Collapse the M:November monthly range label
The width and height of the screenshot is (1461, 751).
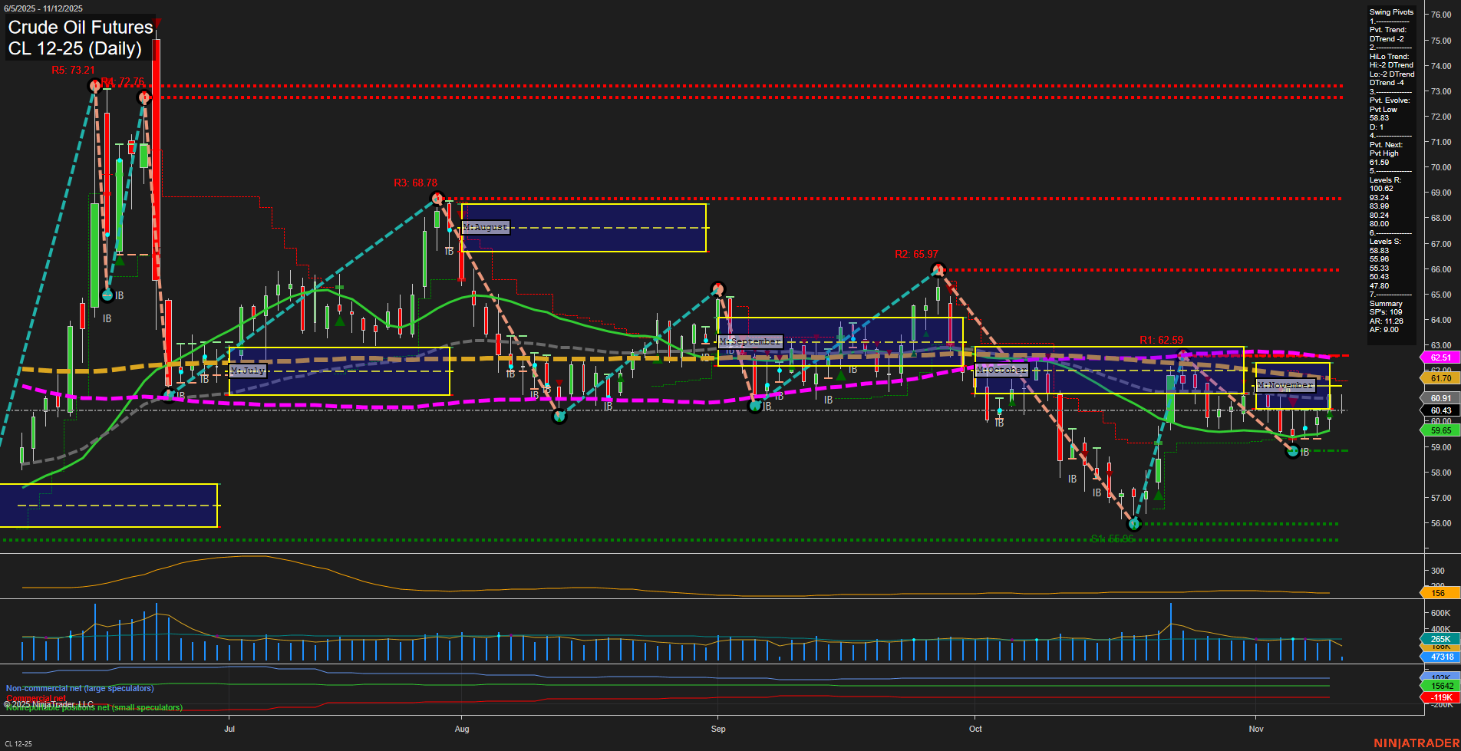(1285, 385)
